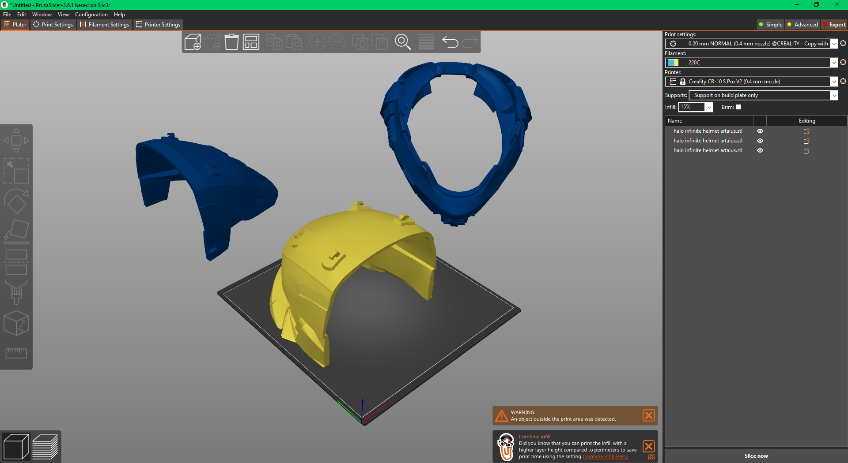Image resolution: width=848 pixels, height=463 pixels.
Task: Switch to the Printer Settings tab
Action: [158, 25]
